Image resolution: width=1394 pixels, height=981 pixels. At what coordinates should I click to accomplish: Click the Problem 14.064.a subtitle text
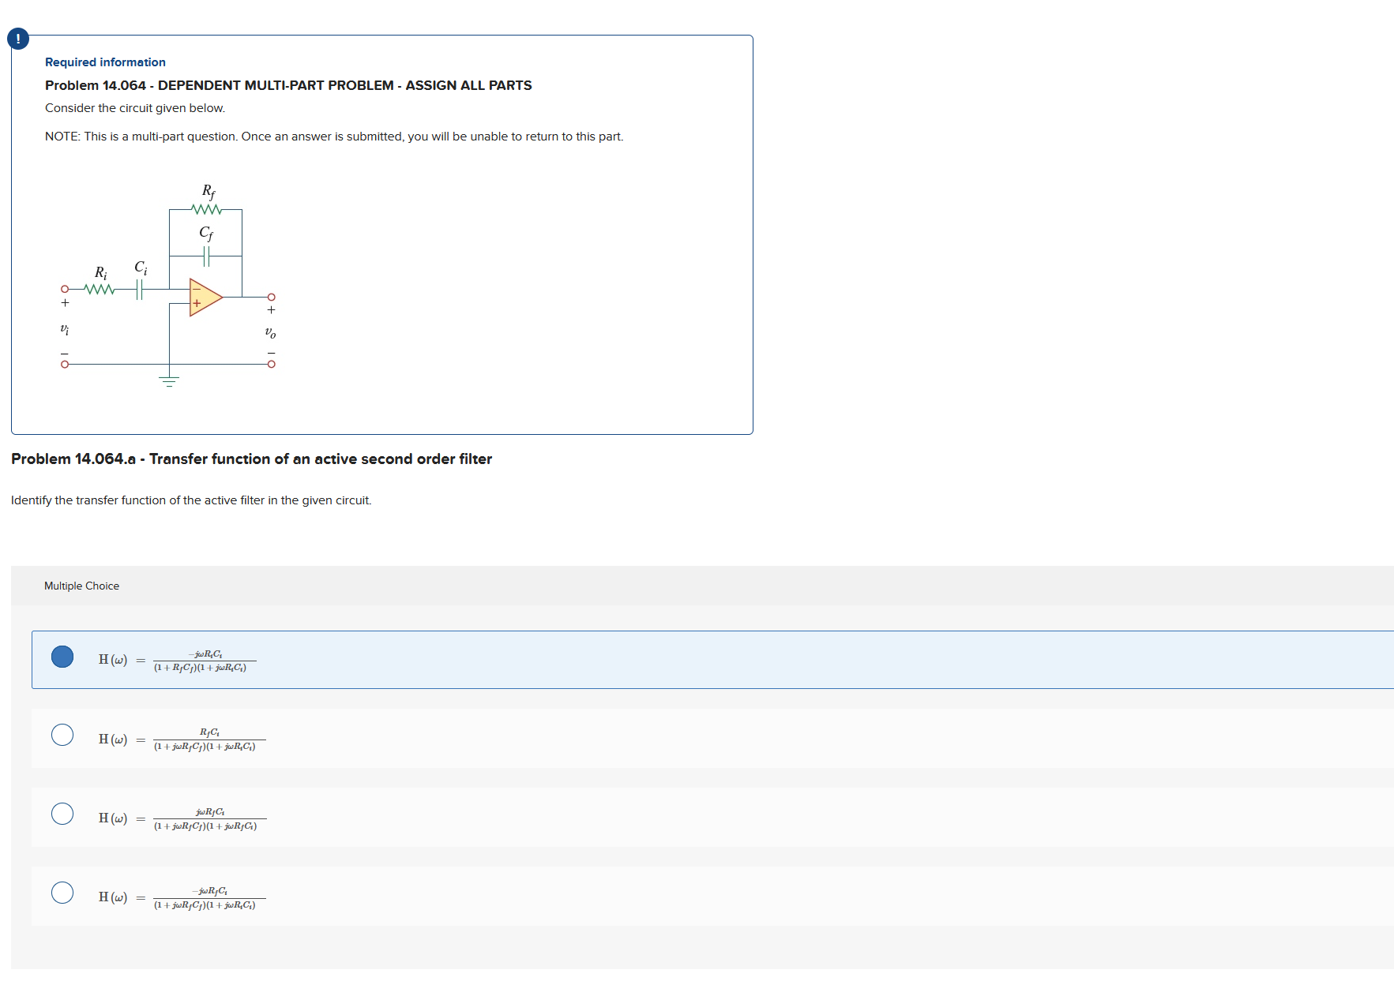click(x=251, y=459)
